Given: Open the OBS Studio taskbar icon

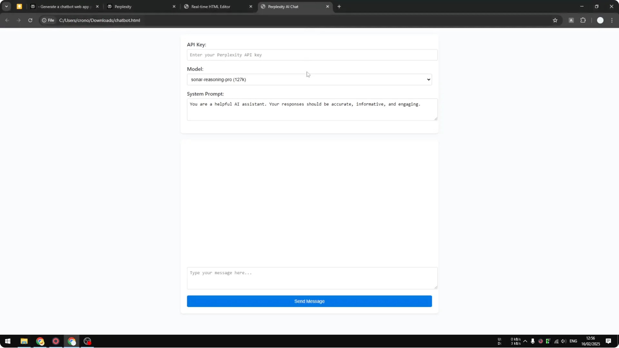Looking at the screenshot, I should [x=87, y=341].
